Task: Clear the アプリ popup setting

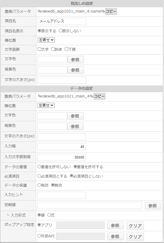Action: [135, 226]
